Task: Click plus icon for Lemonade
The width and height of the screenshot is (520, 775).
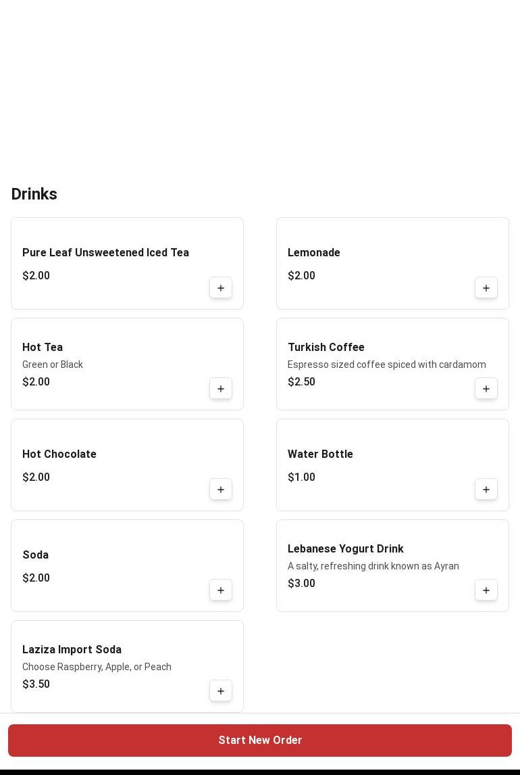Action: click(x=486, y=288)
